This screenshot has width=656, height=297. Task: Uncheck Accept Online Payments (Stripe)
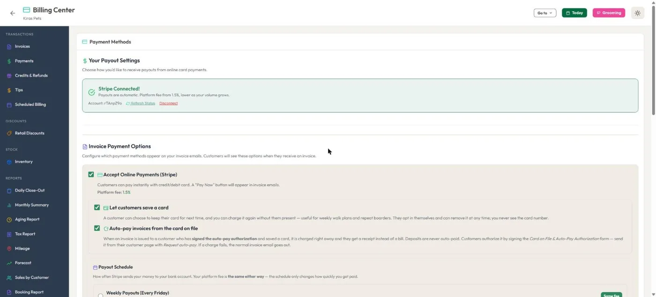(91, 174)
